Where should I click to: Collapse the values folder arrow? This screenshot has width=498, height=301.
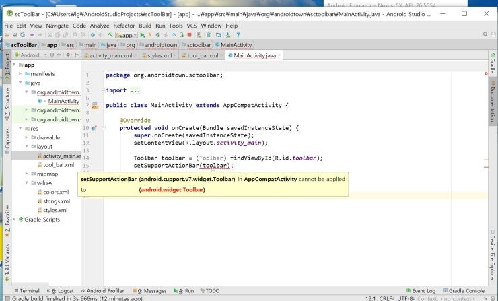click(27, 182)
